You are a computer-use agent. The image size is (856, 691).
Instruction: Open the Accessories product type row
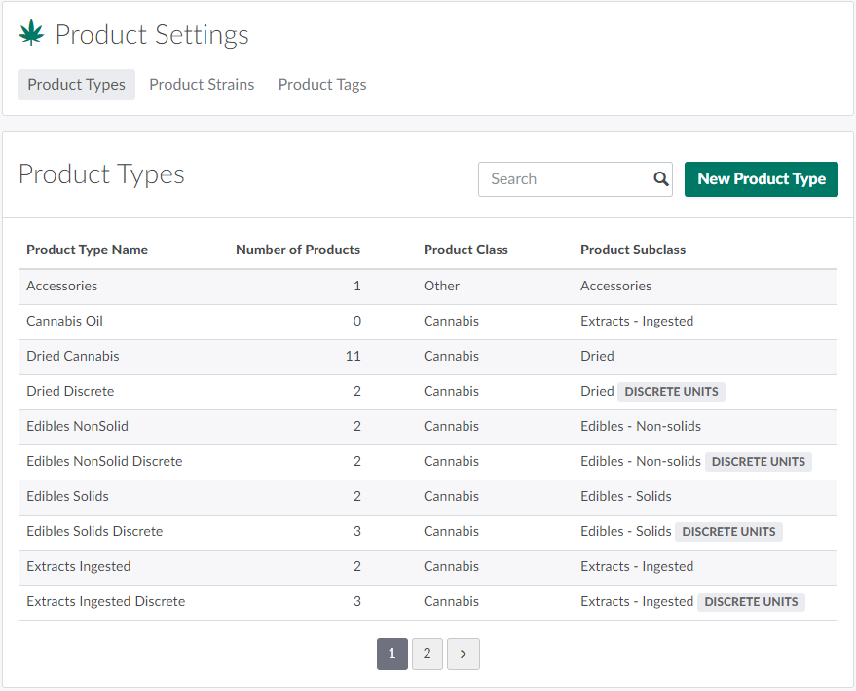tap(62, 286)
